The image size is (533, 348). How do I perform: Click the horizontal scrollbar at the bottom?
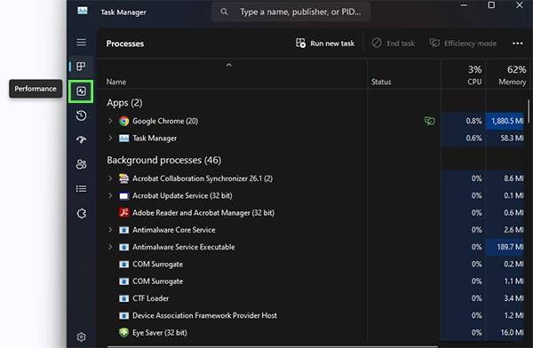[273, 346]
